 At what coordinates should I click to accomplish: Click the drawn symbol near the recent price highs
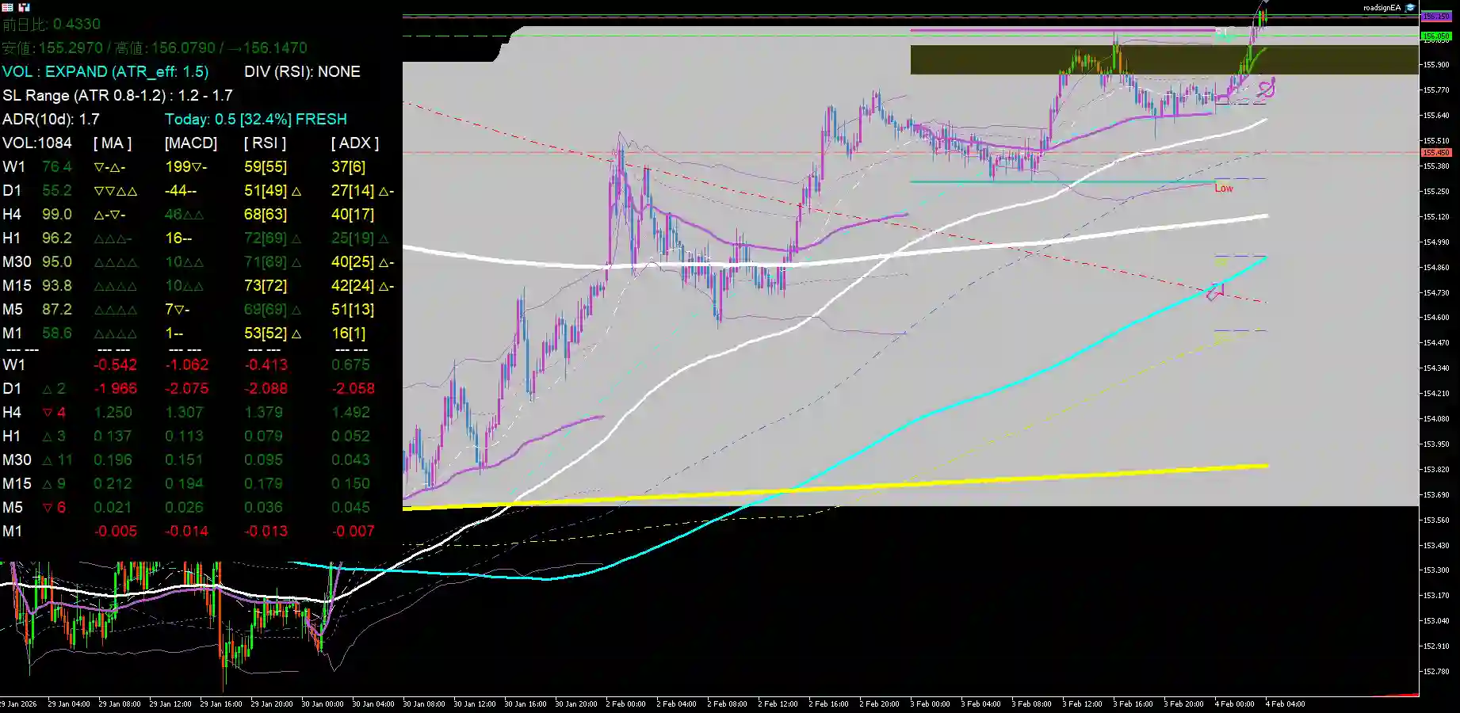pos(1267,87)
